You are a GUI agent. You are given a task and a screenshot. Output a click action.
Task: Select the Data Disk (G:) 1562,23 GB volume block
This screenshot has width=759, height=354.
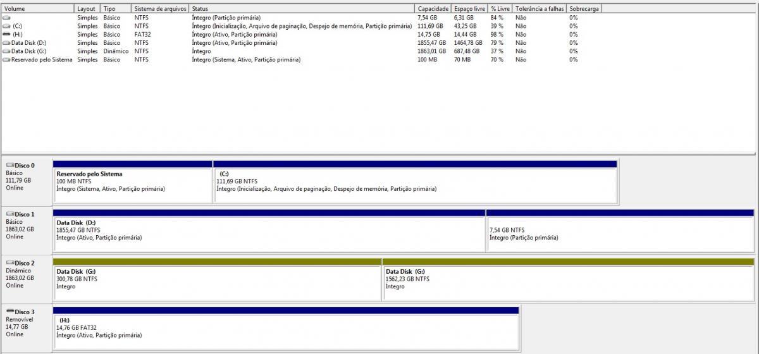568,279
